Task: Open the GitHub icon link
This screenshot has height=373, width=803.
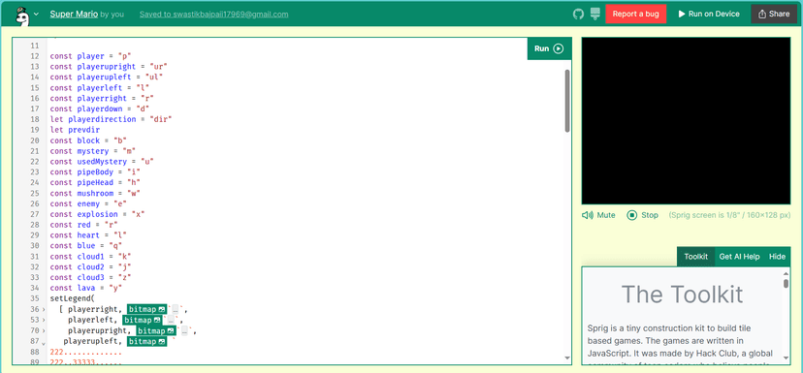Action: point(578,14)
